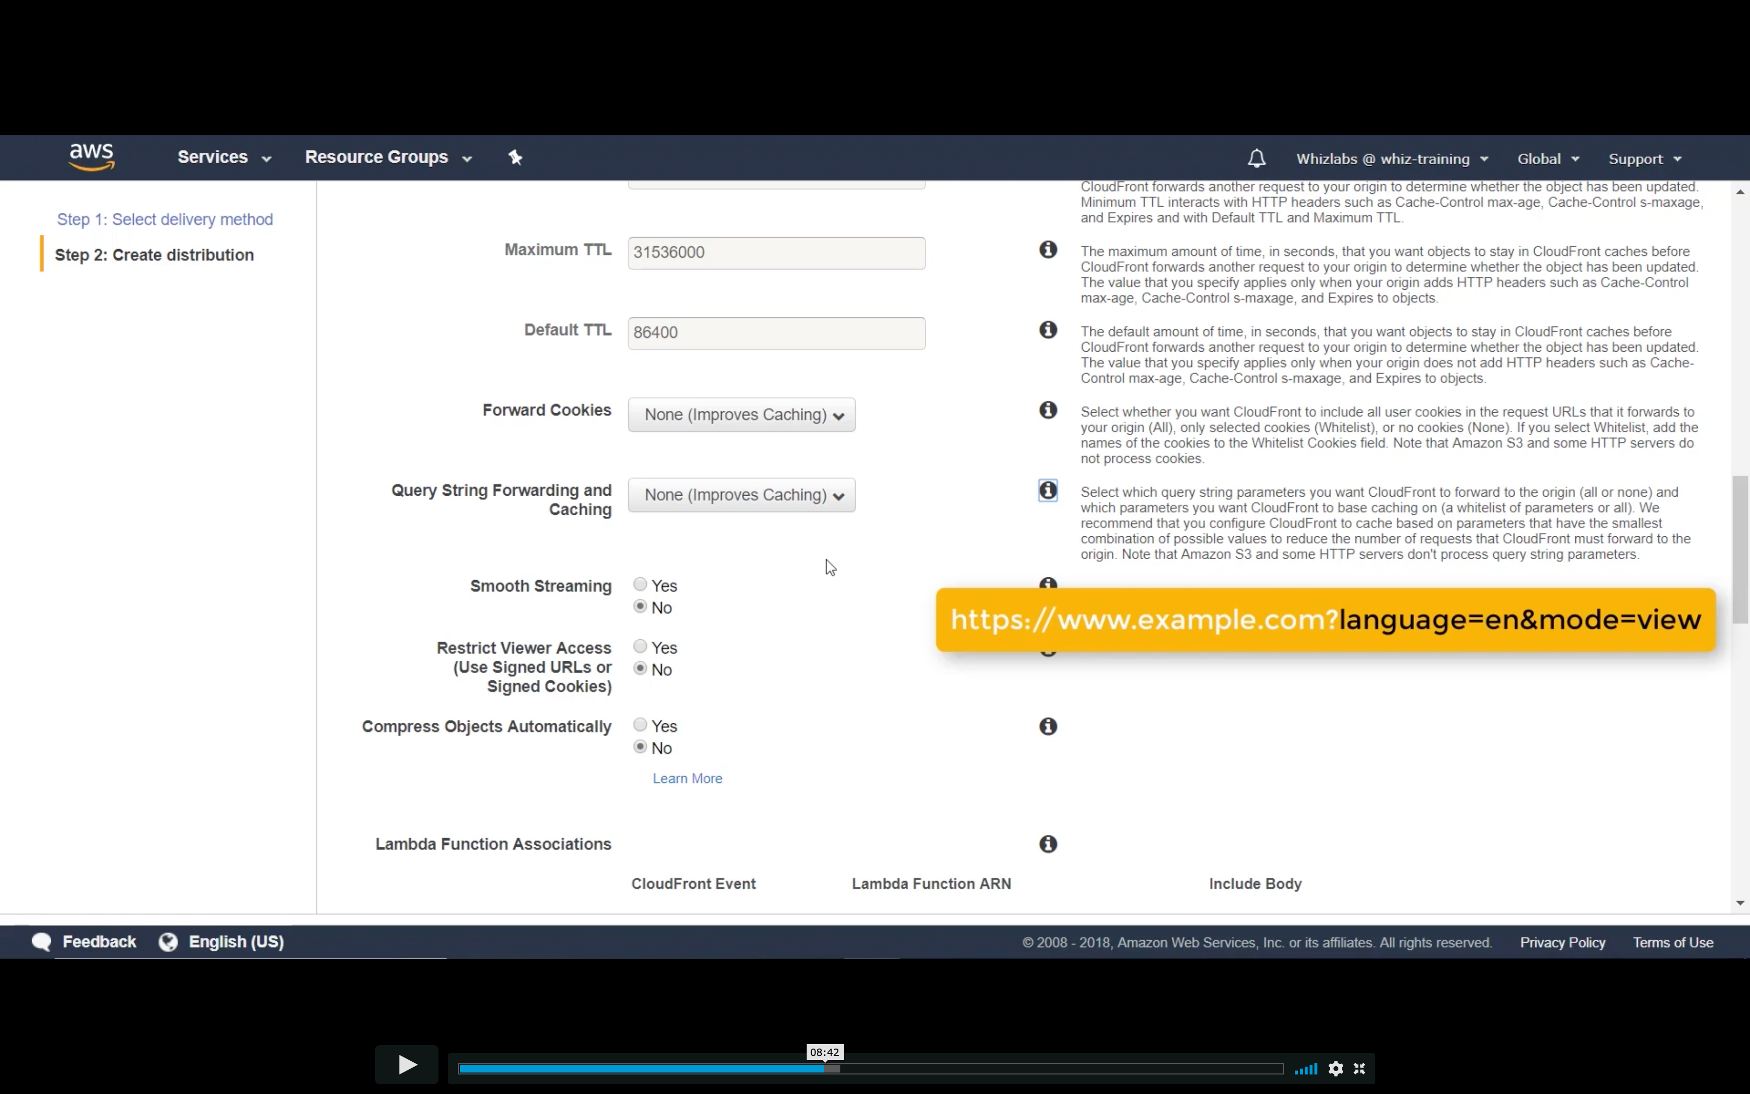Open the notifications bell
The width and height of the screenshot is (1750, 1094).
[x=1256, y=158]
